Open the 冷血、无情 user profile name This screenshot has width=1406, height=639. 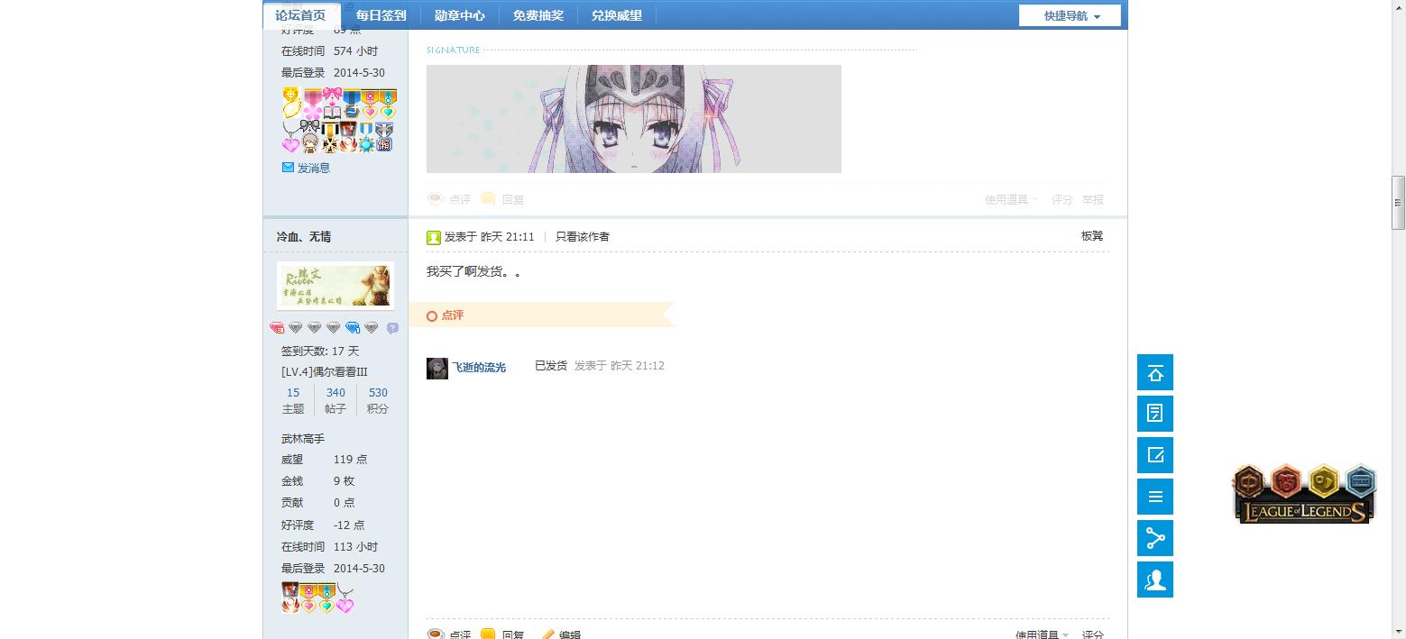(x=304, y=237)
